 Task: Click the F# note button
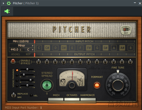89,48
